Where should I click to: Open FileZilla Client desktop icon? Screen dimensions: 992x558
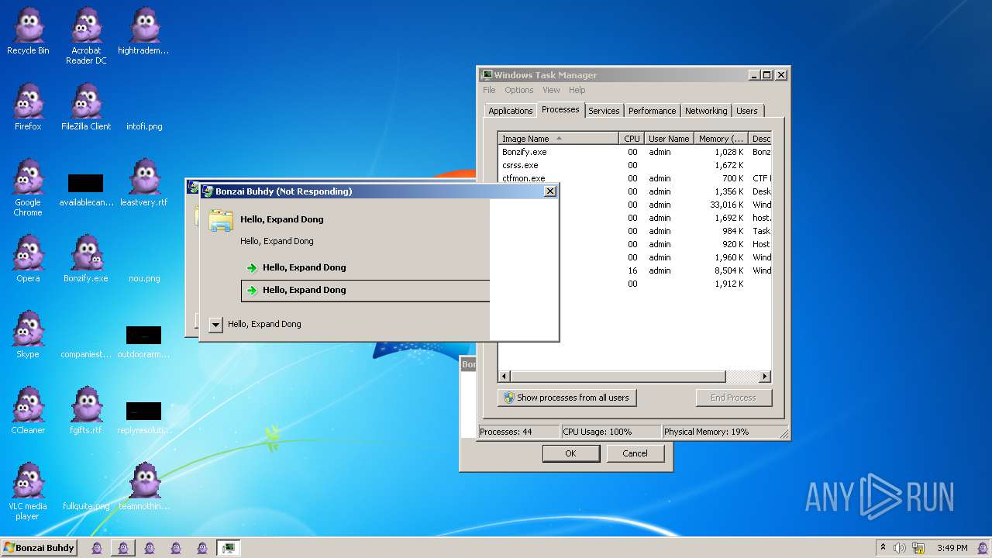click(86, 107)
